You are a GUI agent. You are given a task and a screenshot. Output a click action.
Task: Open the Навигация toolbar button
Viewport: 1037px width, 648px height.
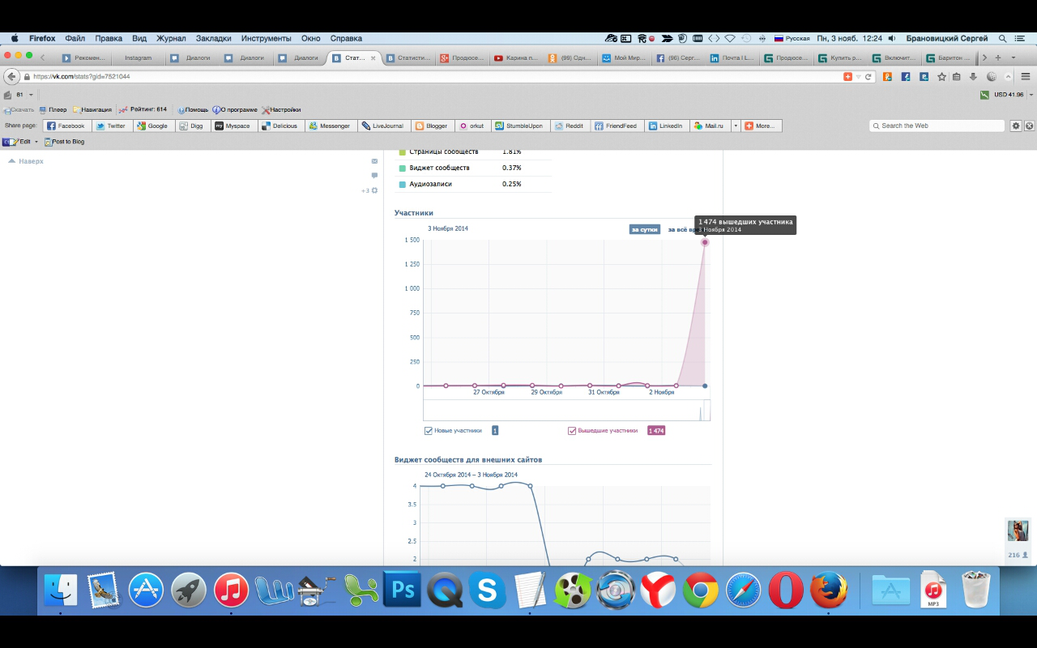92,109
